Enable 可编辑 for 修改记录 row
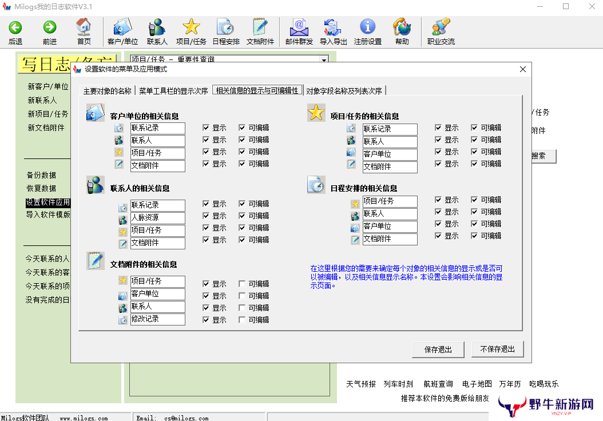Screen dimensions: 603x421 (242, 320)
